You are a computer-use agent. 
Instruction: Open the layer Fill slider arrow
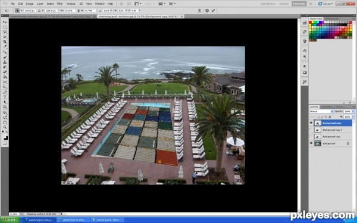pos(353,117)
